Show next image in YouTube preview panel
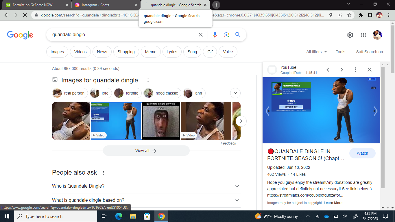The height and width of the screenshot is (222, 395). click(342, 70)
